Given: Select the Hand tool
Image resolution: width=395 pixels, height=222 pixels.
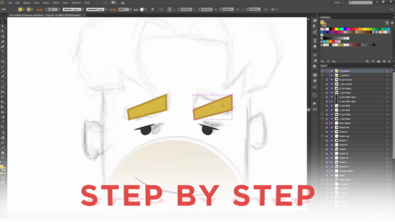Looking at the screenshot, I should [x=2, y=153].
